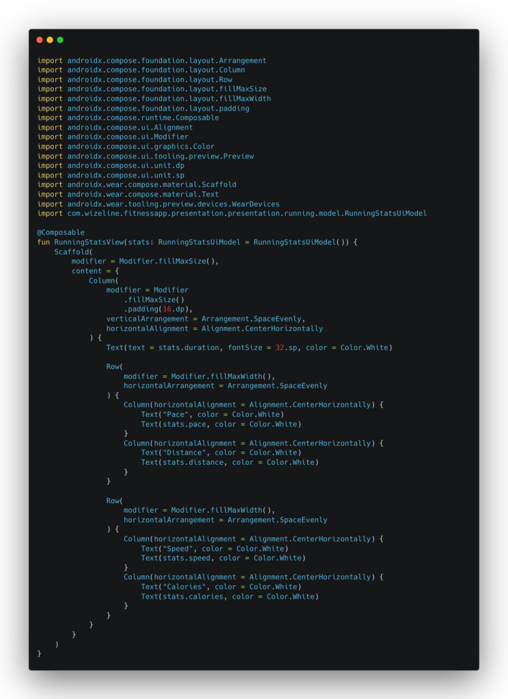Select the WearDevices import line
Viewport: 508px width, 699px height.
158,204
